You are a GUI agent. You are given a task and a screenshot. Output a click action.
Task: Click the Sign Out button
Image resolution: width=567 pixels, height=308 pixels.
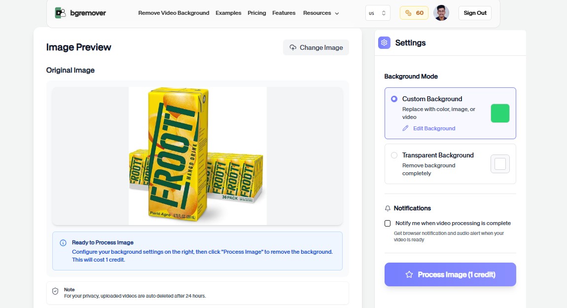pos(475,13)
